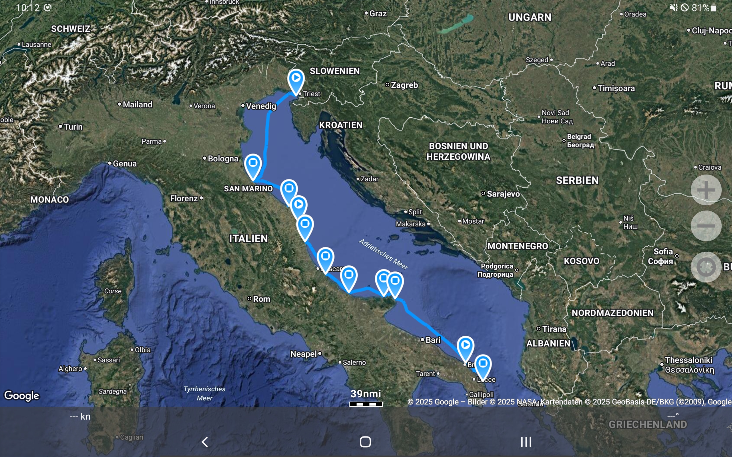This screenshot has width=732, height=457.
Task: Tap the Android back navigation arrow
Action: point(205,442)
